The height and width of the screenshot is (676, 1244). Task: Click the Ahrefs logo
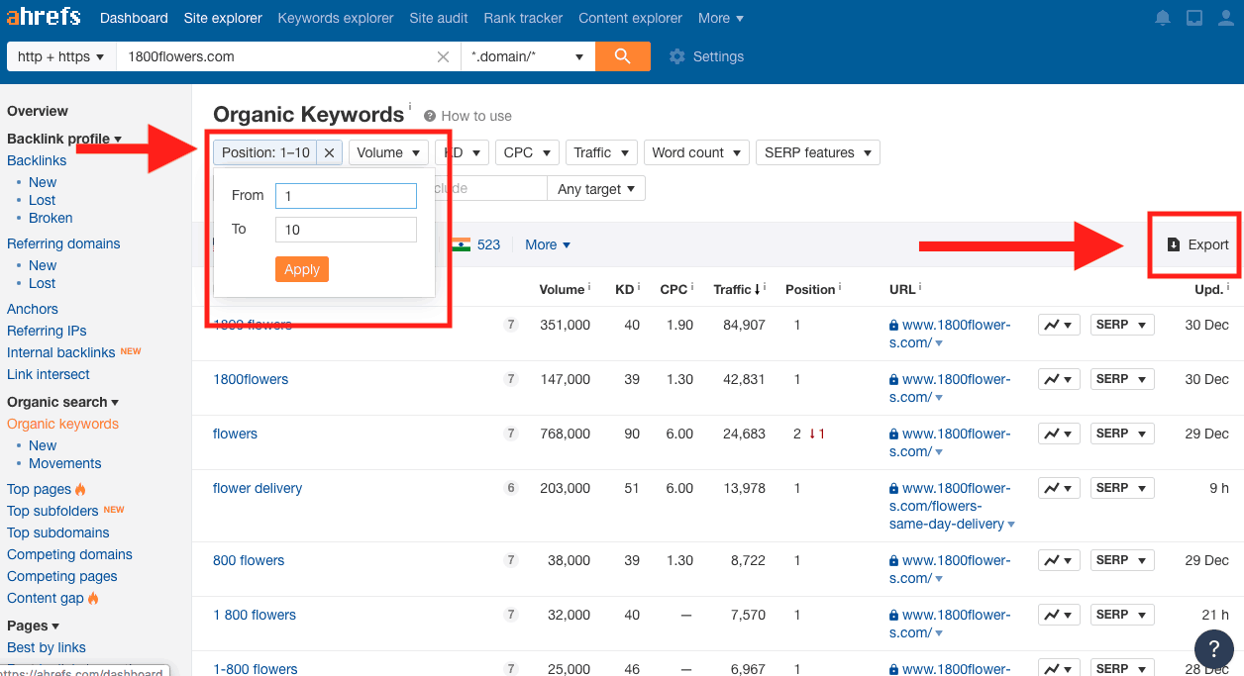tap(44, 18)
